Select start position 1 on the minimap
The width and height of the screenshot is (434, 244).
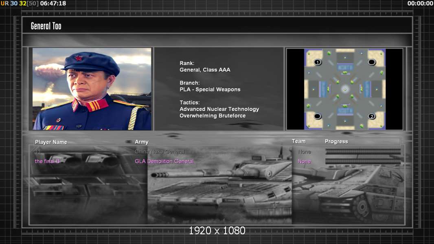click(x=318, y=62)
